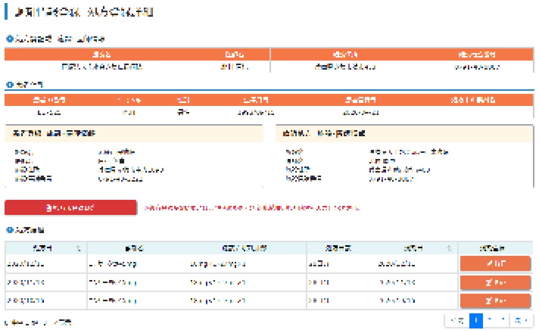The width and height of the screenshot is (540, 331).
Task: Click the large red button below the info panels
Action: 71,207
